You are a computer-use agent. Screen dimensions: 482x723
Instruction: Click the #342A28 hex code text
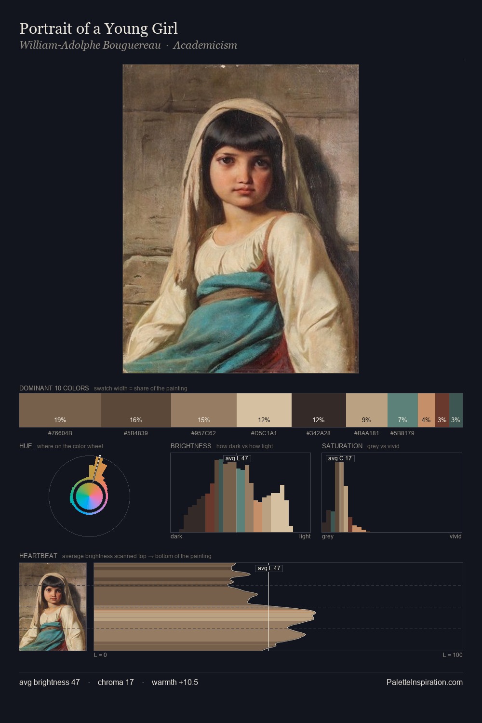pos(319,433)
